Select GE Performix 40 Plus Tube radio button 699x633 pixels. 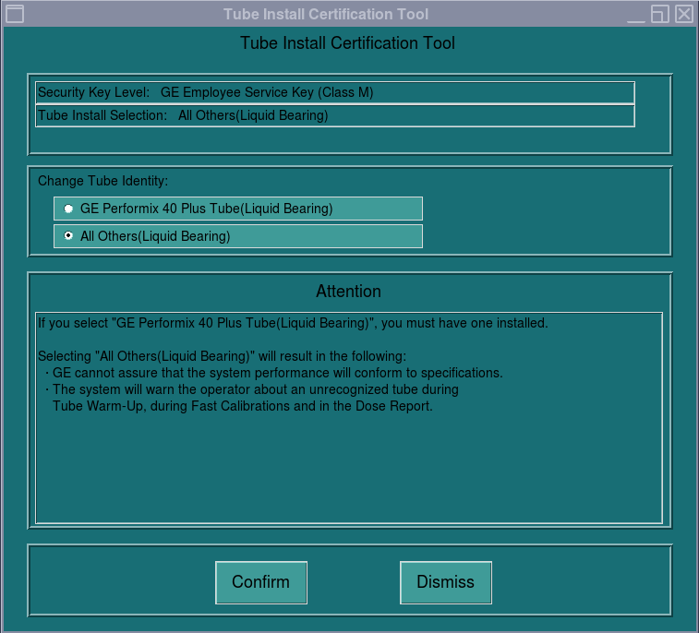point(68,209)
